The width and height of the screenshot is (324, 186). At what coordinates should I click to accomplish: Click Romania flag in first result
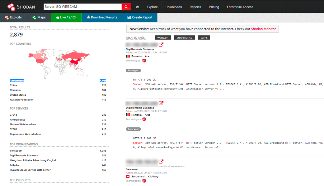coord(128,56)
